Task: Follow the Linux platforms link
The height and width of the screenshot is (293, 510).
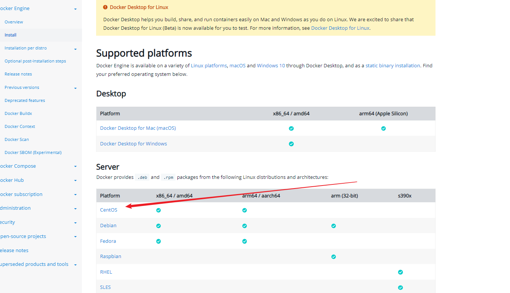Action: pos(209,65)
